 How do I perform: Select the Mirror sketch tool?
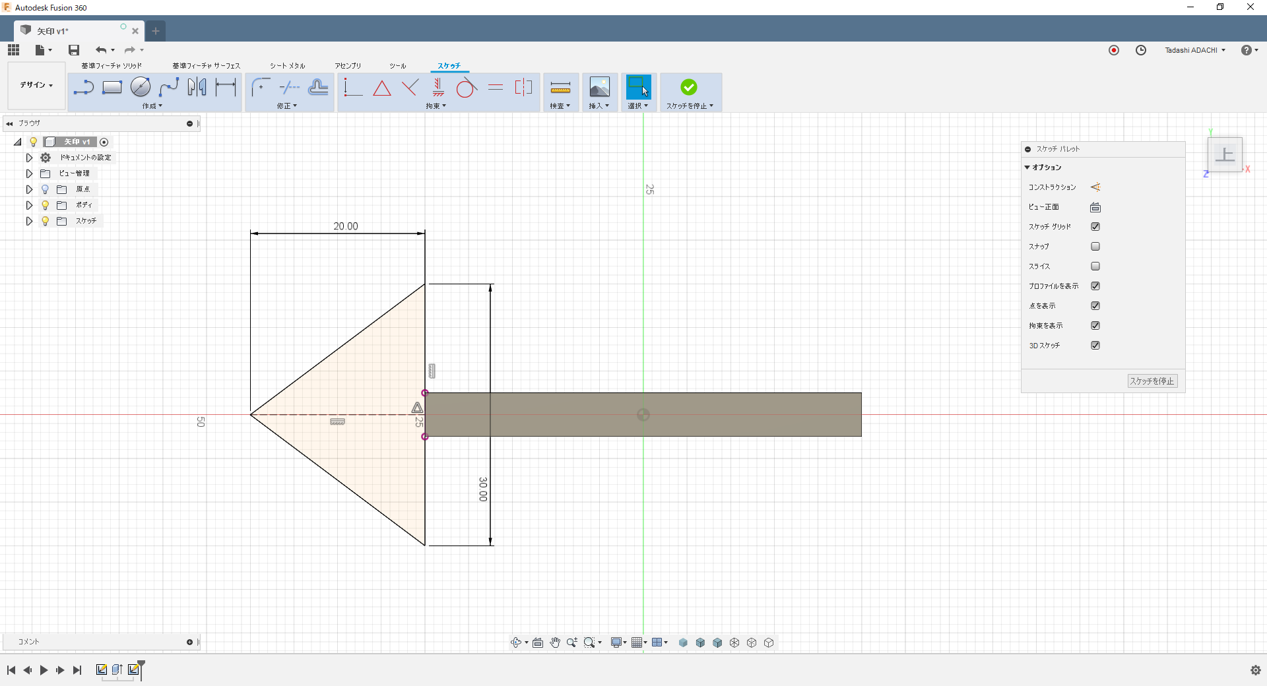point(197,87)
